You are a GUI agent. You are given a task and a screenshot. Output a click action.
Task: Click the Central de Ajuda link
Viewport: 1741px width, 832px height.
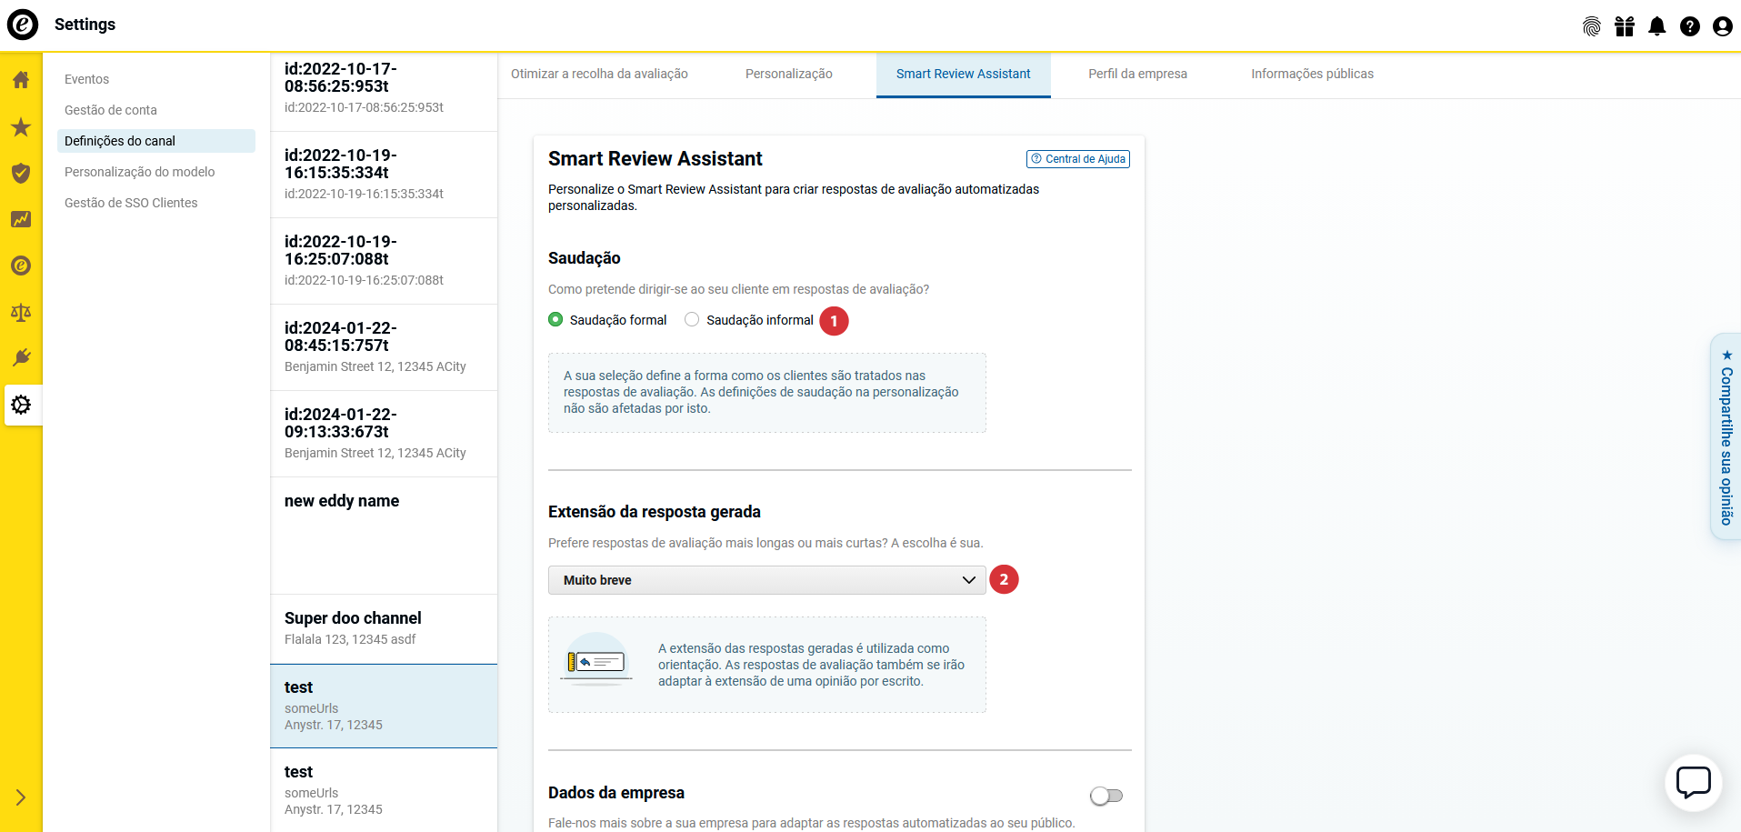point(1078,159)
